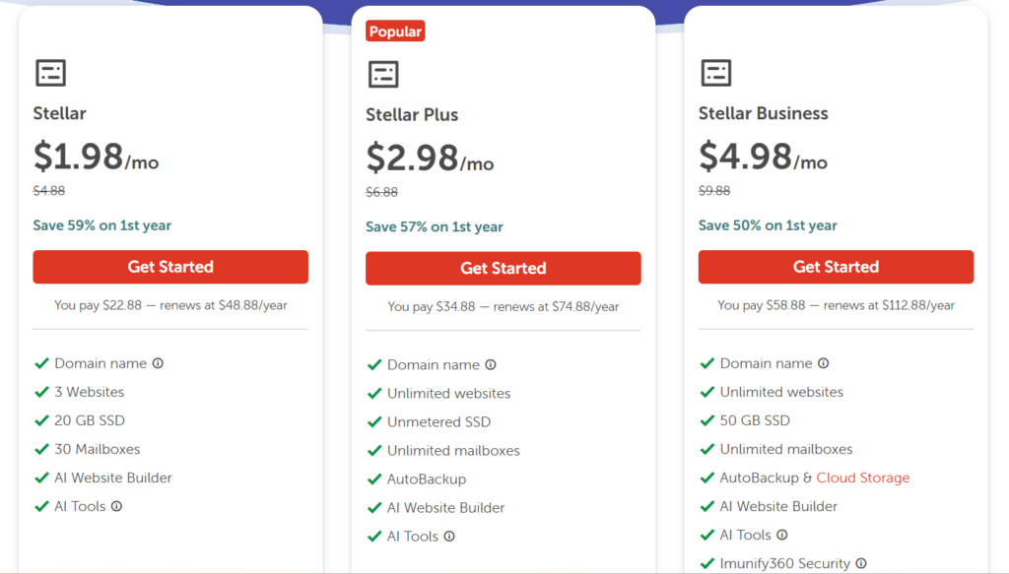
Task: Open Imunify360 Security info icon
Action: click(x=861, y=564)
